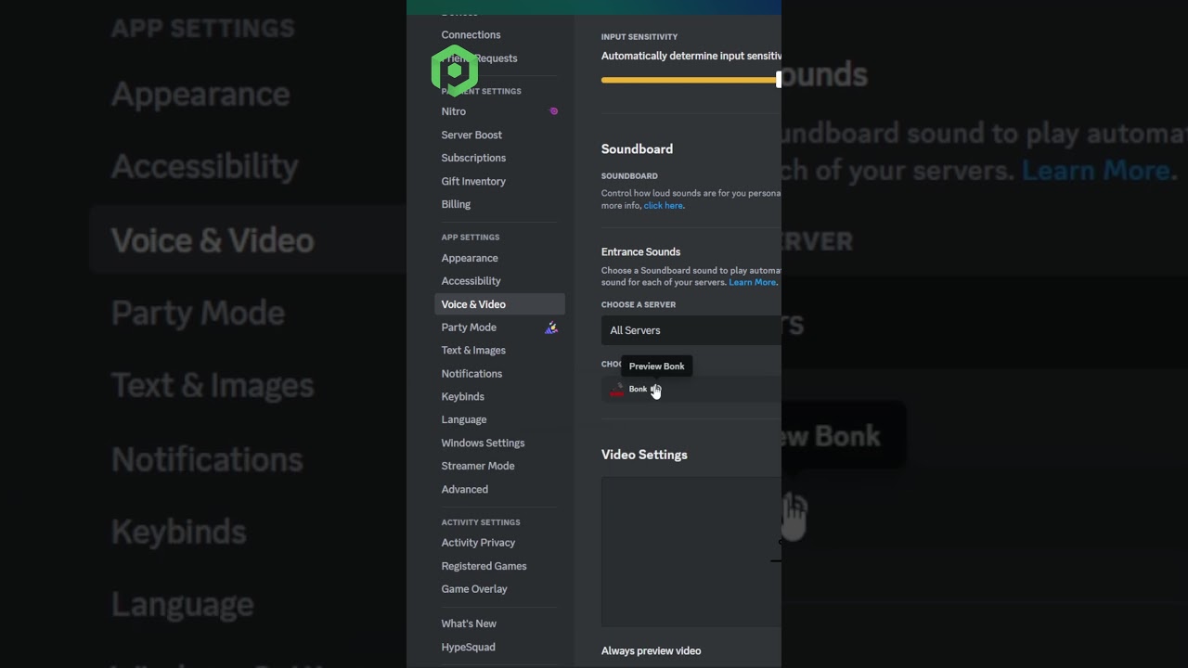Click the Soundboard heading
Image resolution: width=1188 pixels, height=668 pixels.
click(637, 148)
